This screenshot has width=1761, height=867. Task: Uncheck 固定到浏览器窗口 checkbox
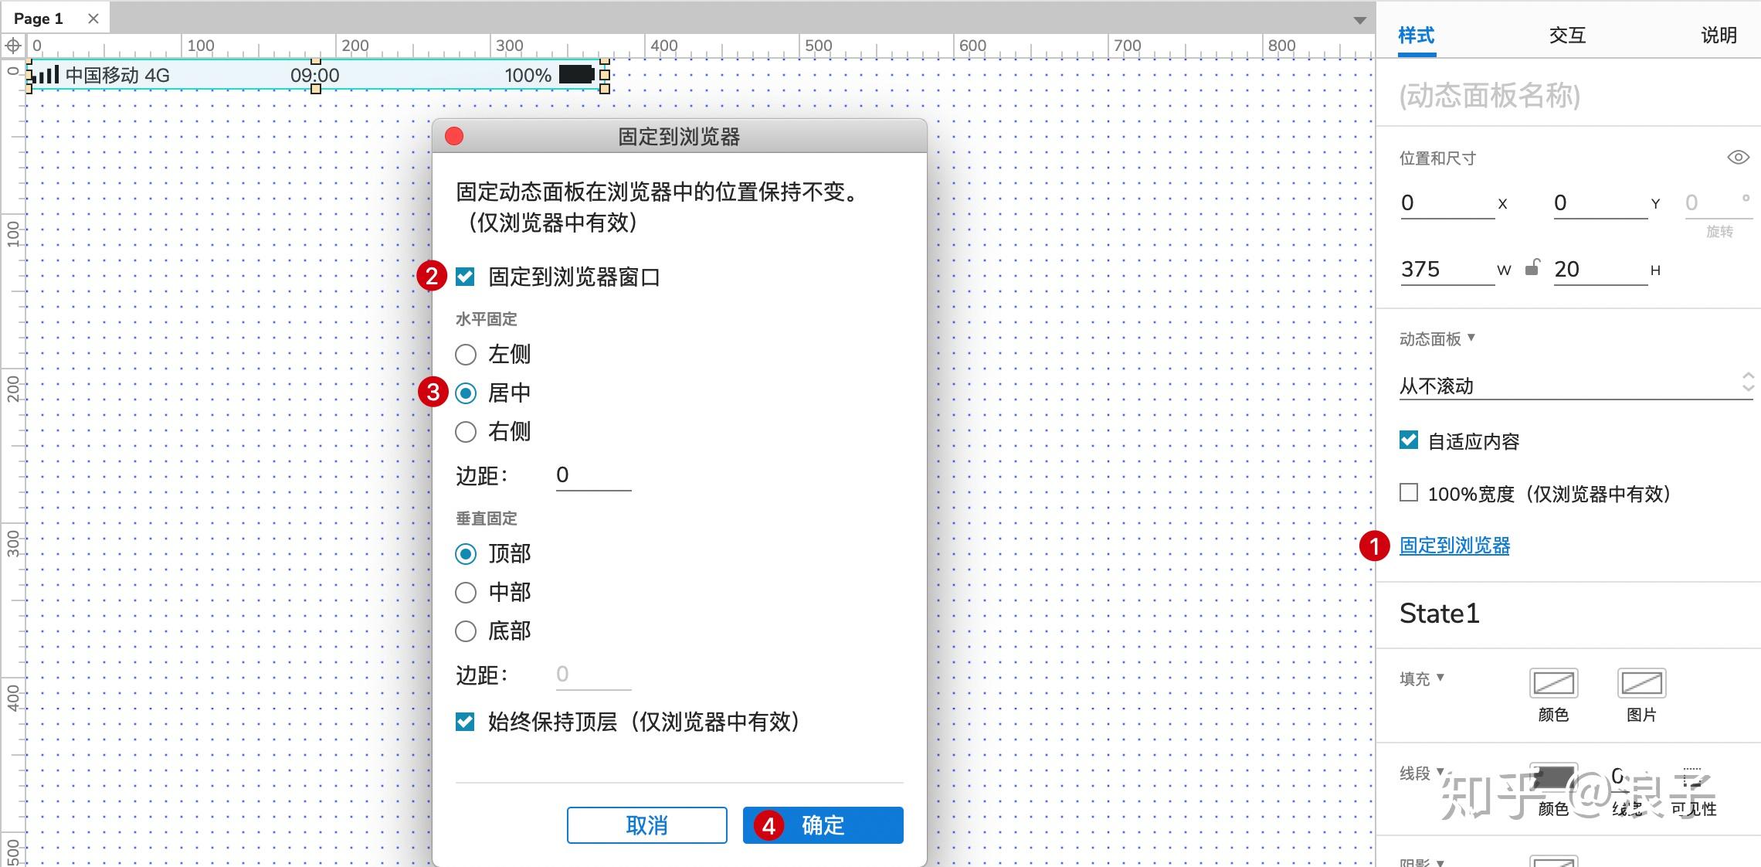click(x=465, y=277)
